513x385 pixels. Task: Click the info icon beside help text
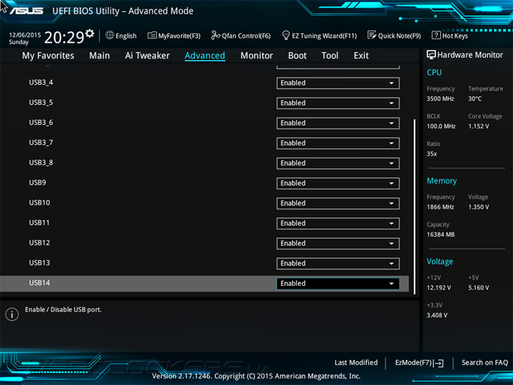[12, 314]
